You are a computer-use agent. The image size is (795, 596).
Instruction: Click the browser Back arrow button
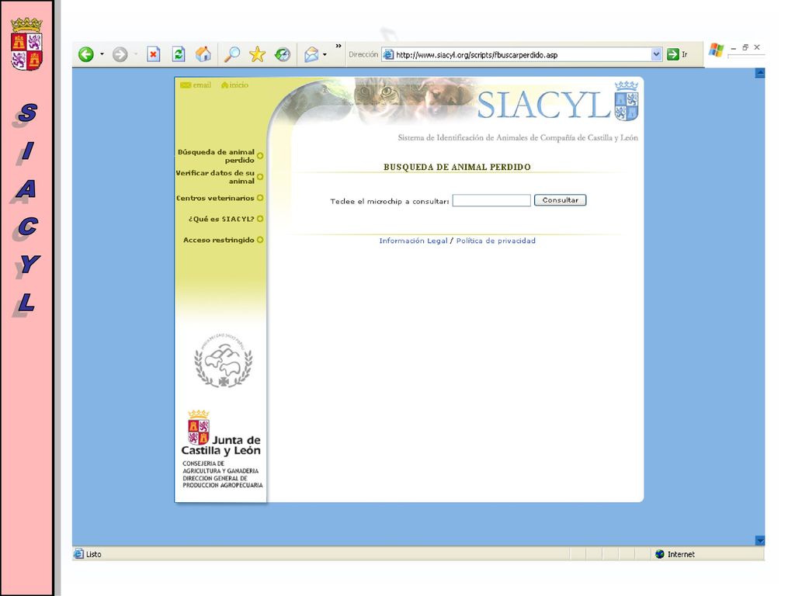click(x=86, y=54)
